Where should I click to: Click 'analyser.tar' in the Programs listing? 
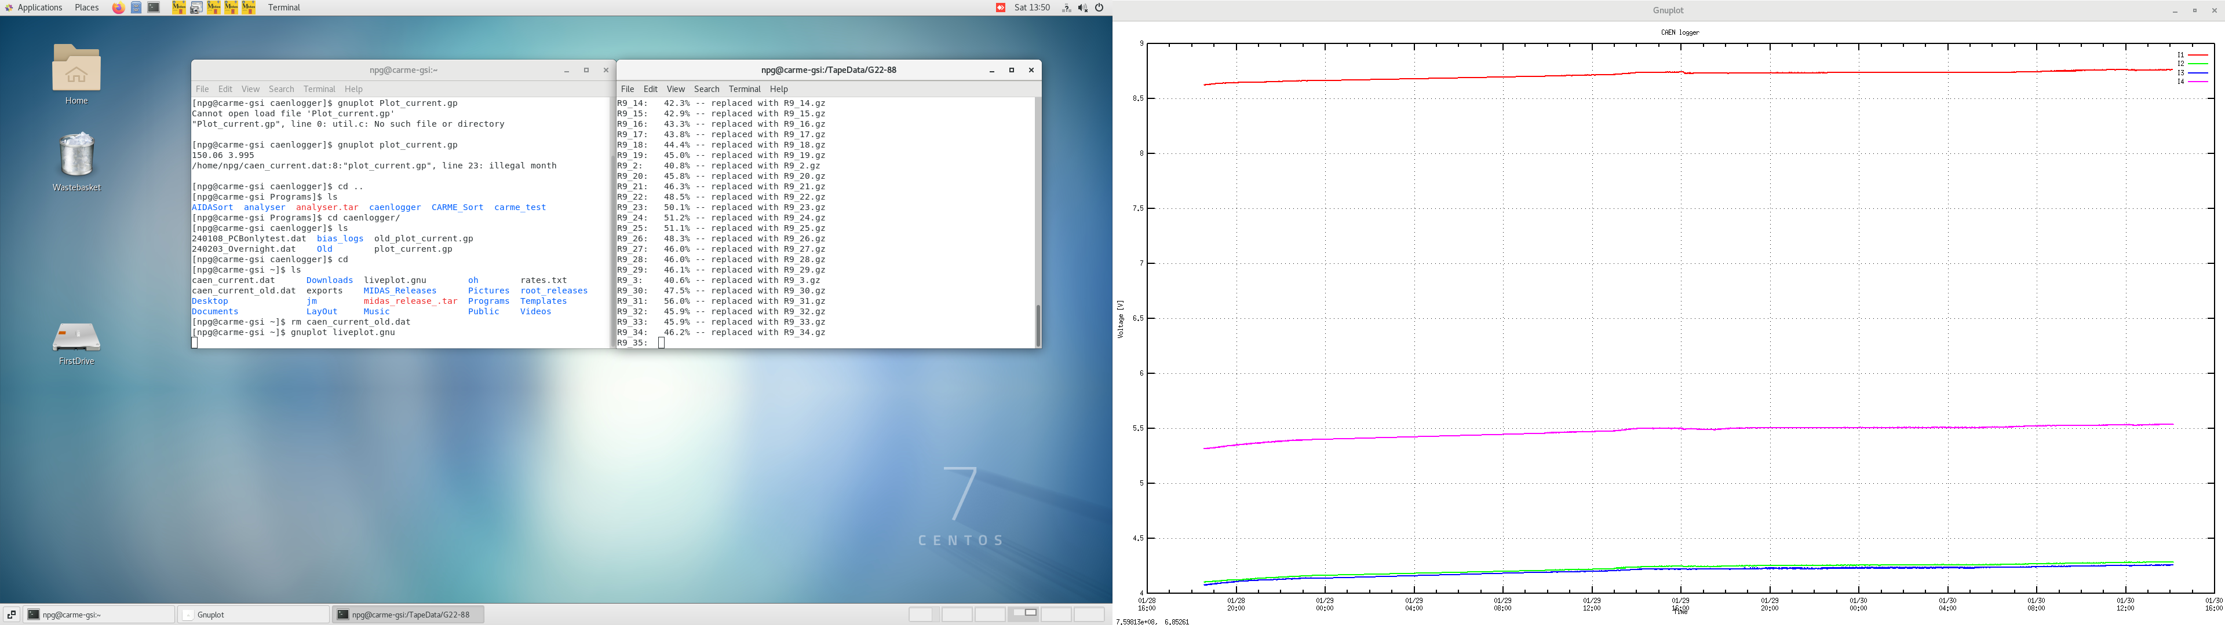point(326,207)
